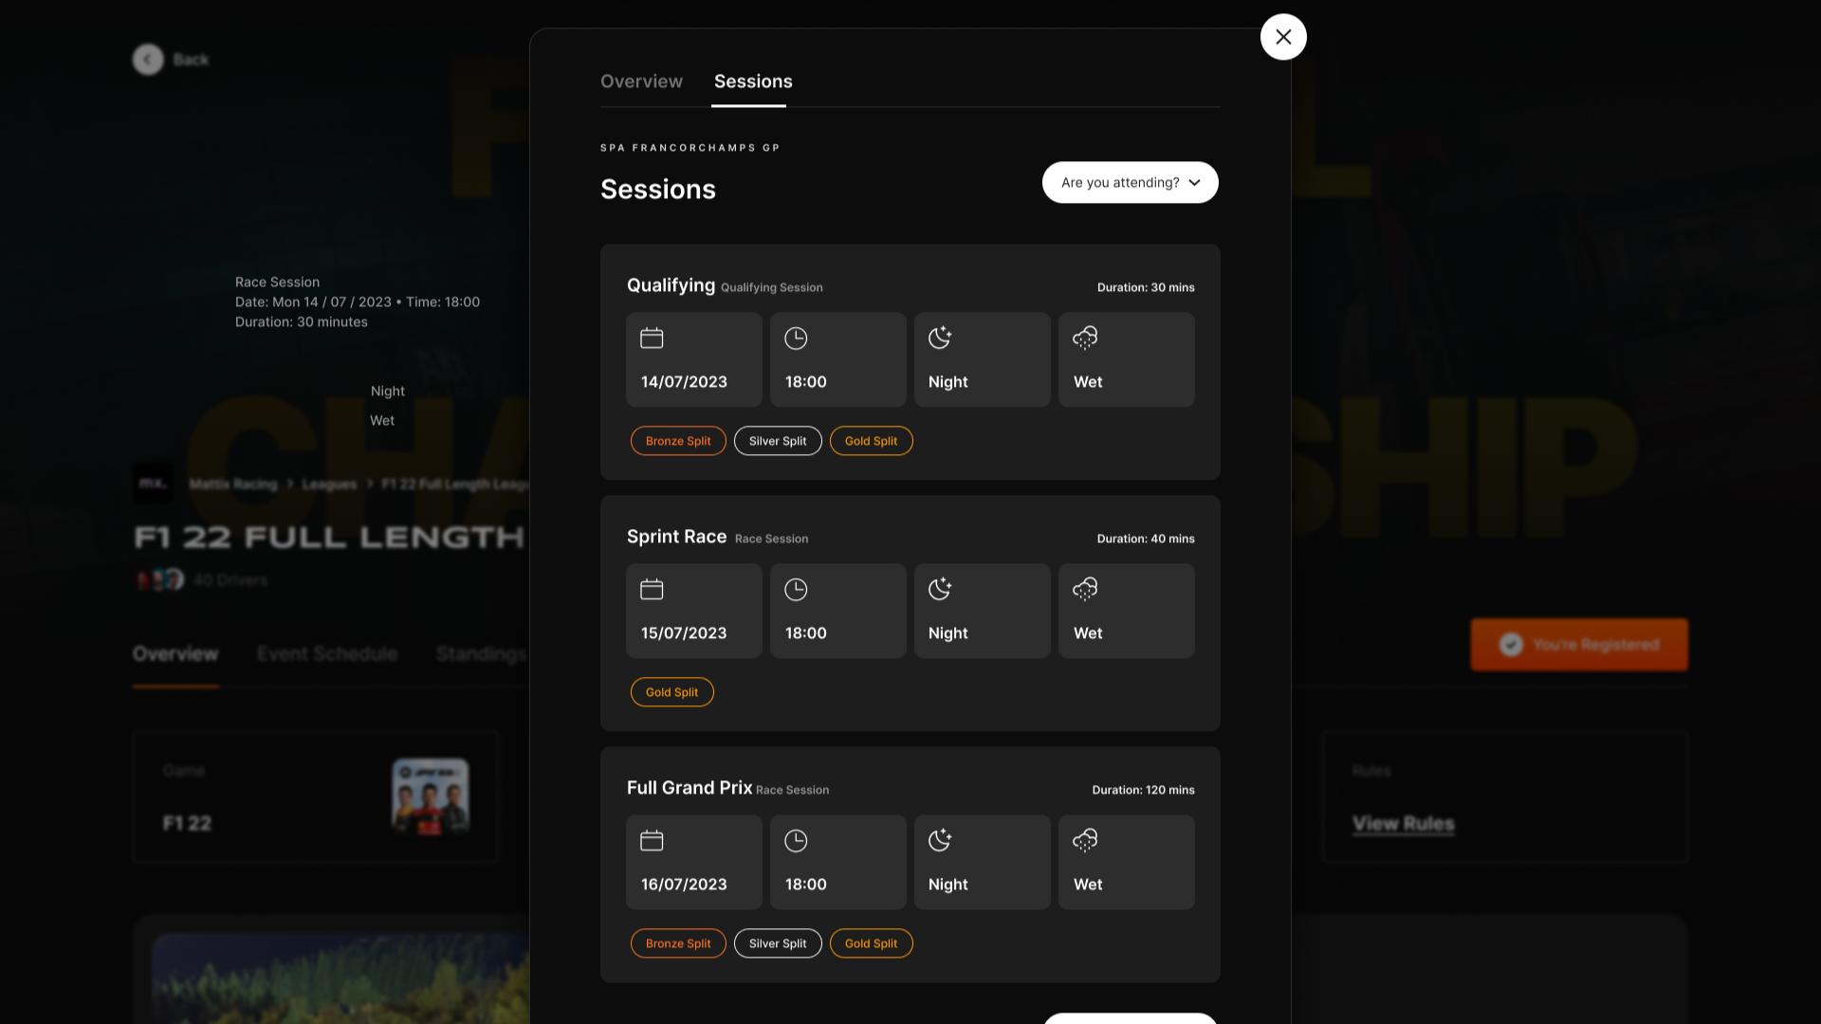1821x1024 pixels.
Task: Scroll down to see more sessions
Action: [1128, 1019]
